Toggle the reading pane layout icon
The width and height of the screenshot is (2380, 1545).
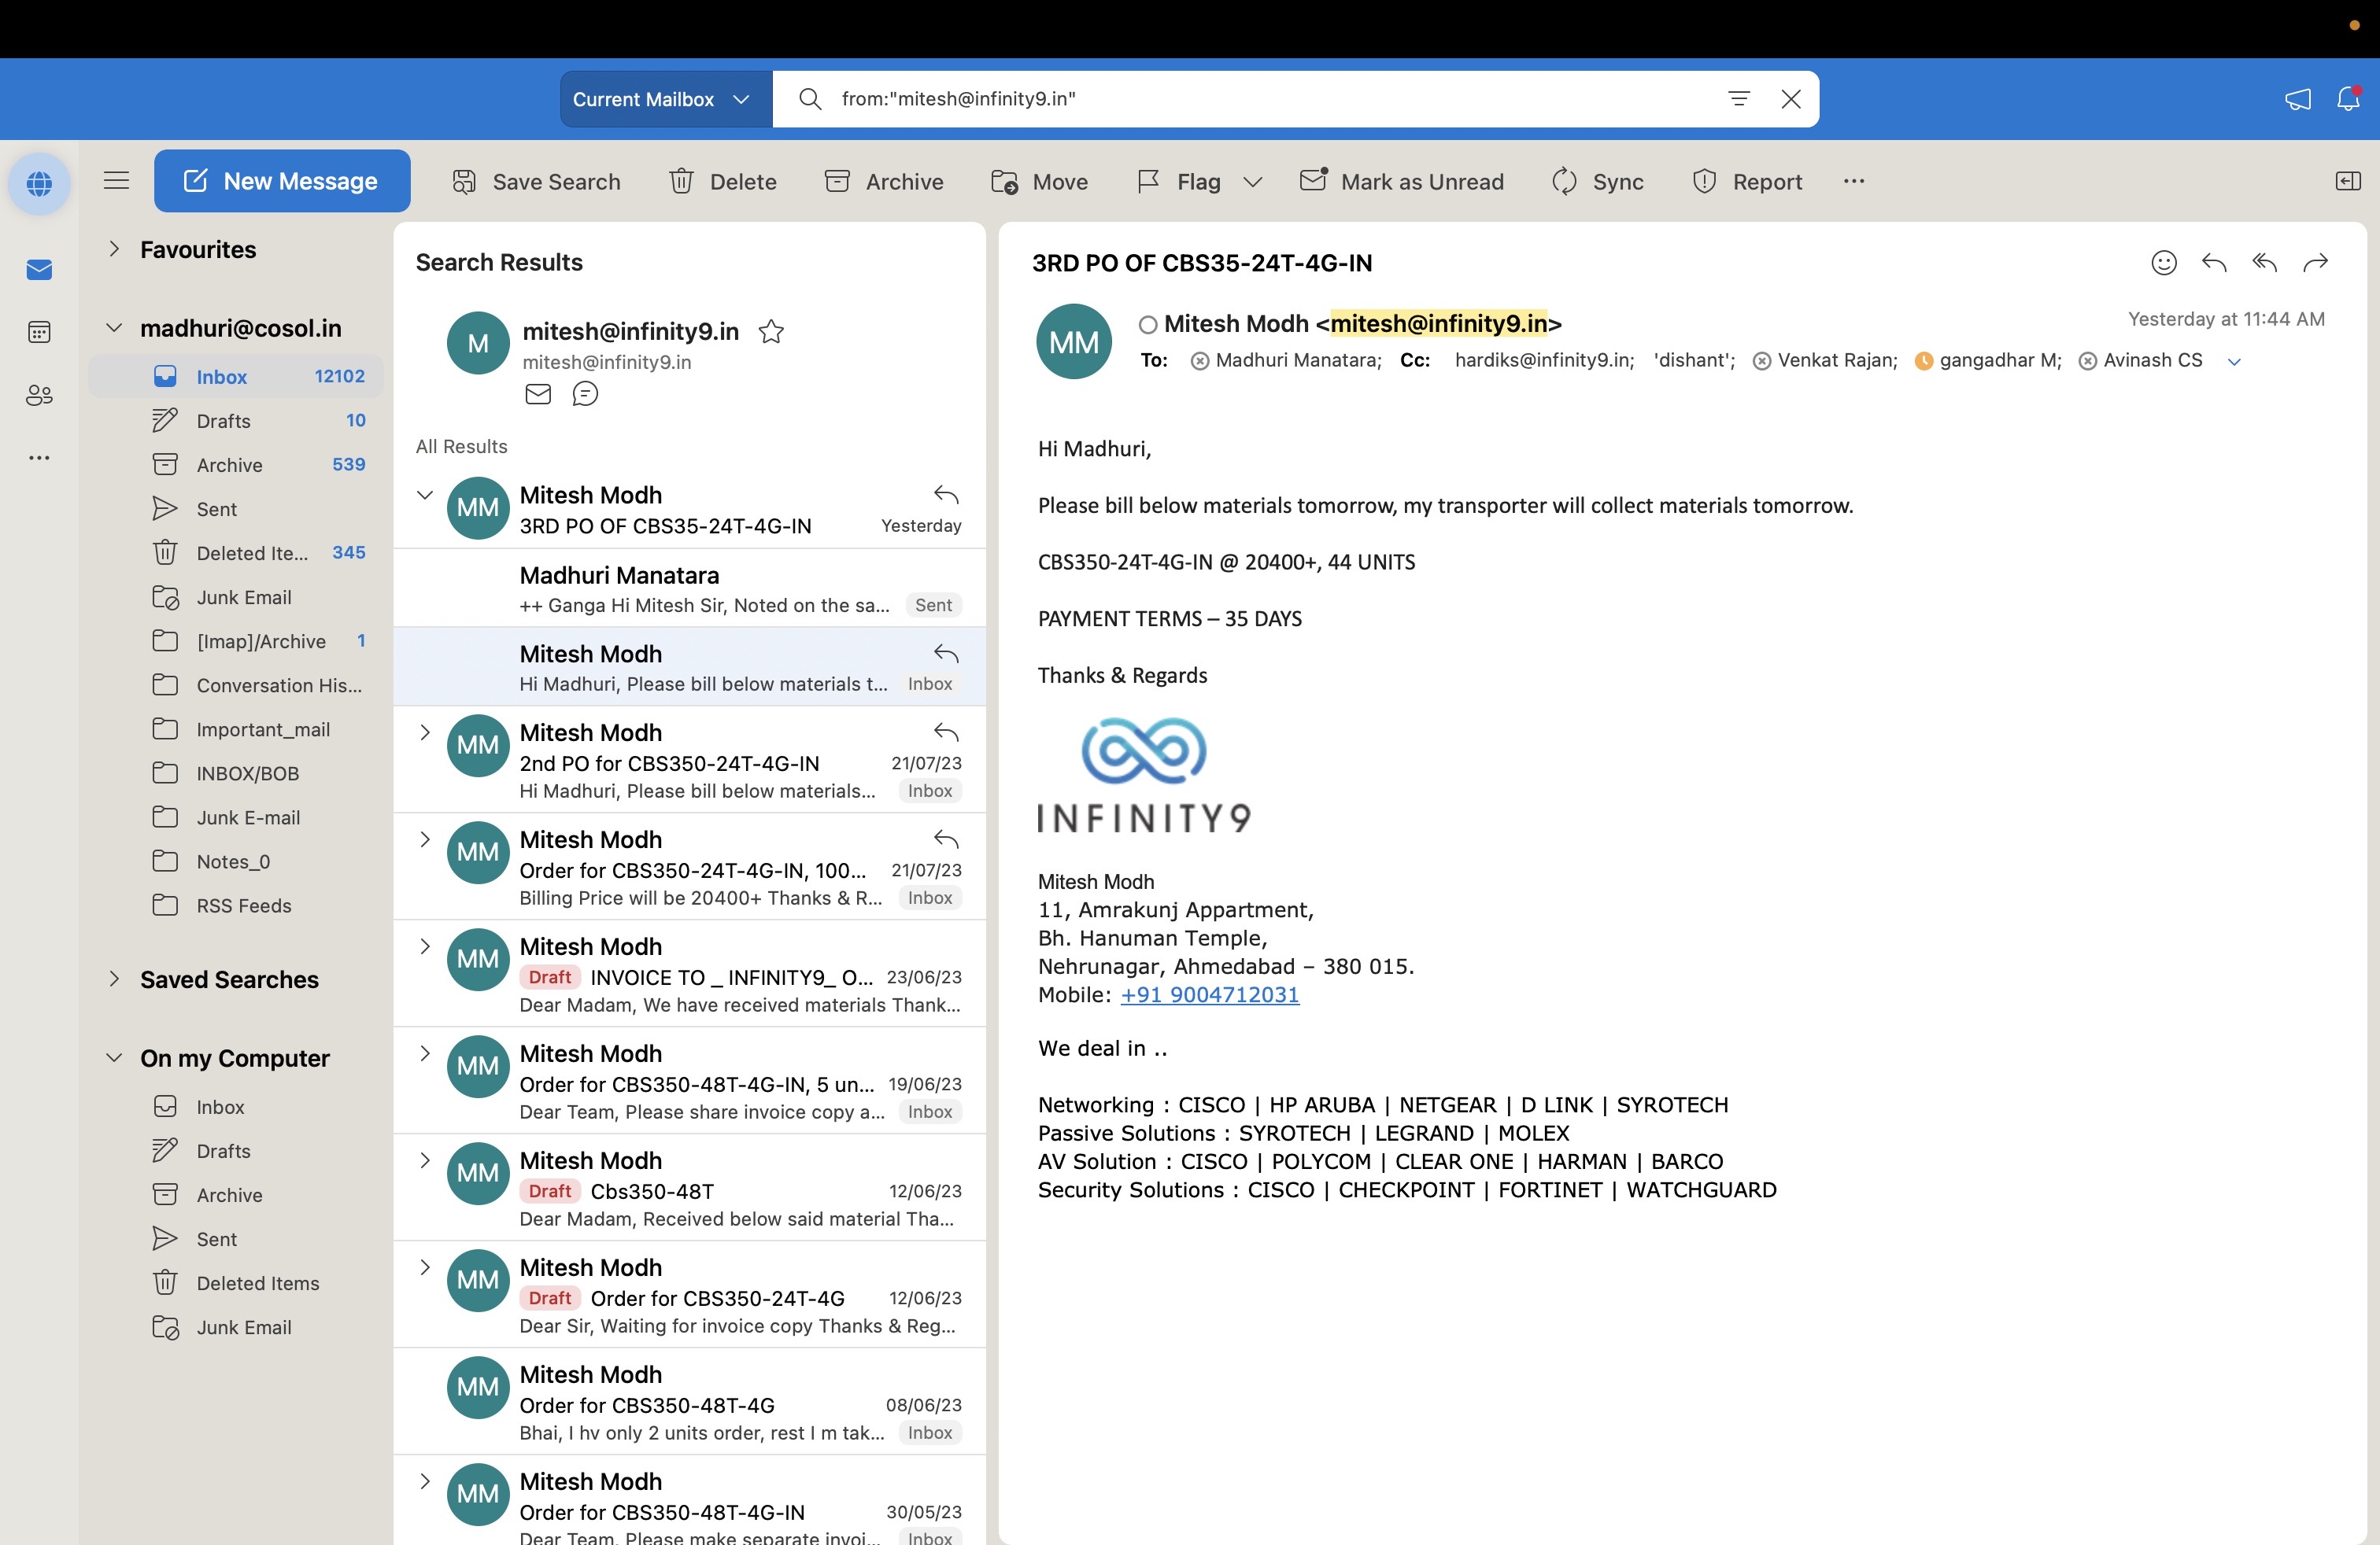tap(2347, 181)
